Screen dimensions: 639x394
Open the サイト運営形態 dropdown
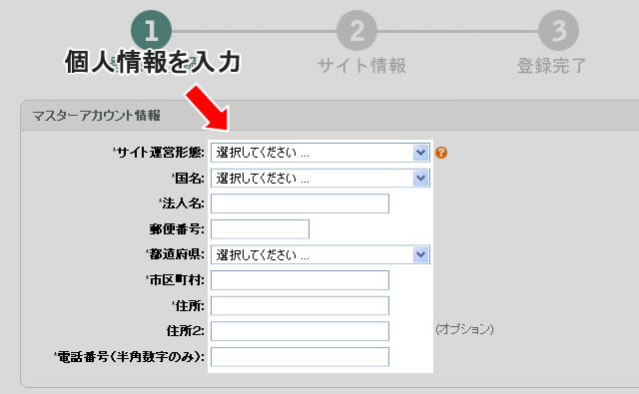319,153
